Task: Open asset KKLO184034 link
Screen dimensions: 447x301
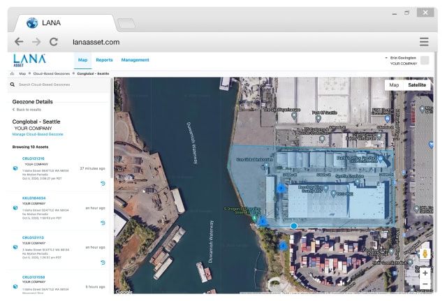Action: pyautogui.click(x=34, y=198)
